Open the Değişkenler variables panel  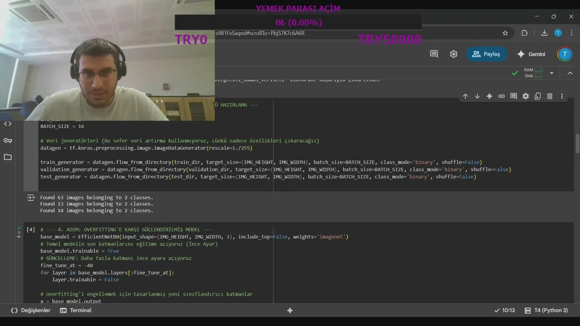coord(30,310)
